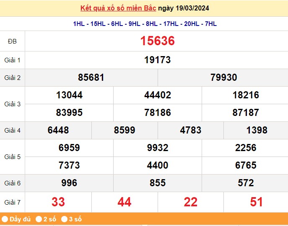Image resolution: width=288 pixels, height=226 pixels.
Task: Click the ticket code '8HL'
Action: click(152, 24)
